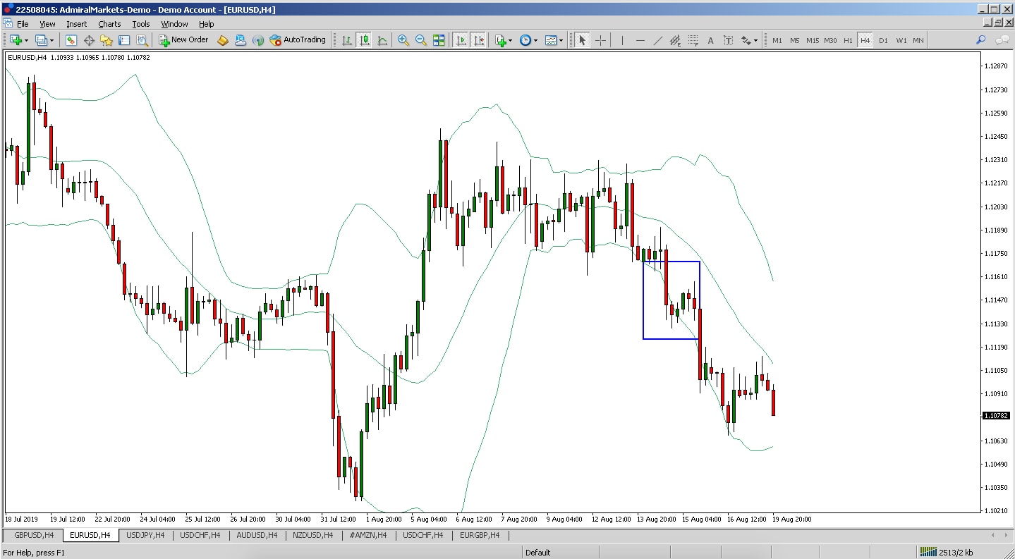The image size is (1015, 559).
Task: Switch to the M1 timeframe
Action: (777, 40)
